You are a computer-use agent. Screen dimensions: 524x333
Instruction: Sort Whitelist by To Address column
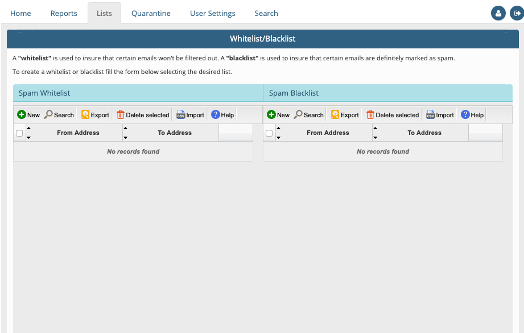175,133
